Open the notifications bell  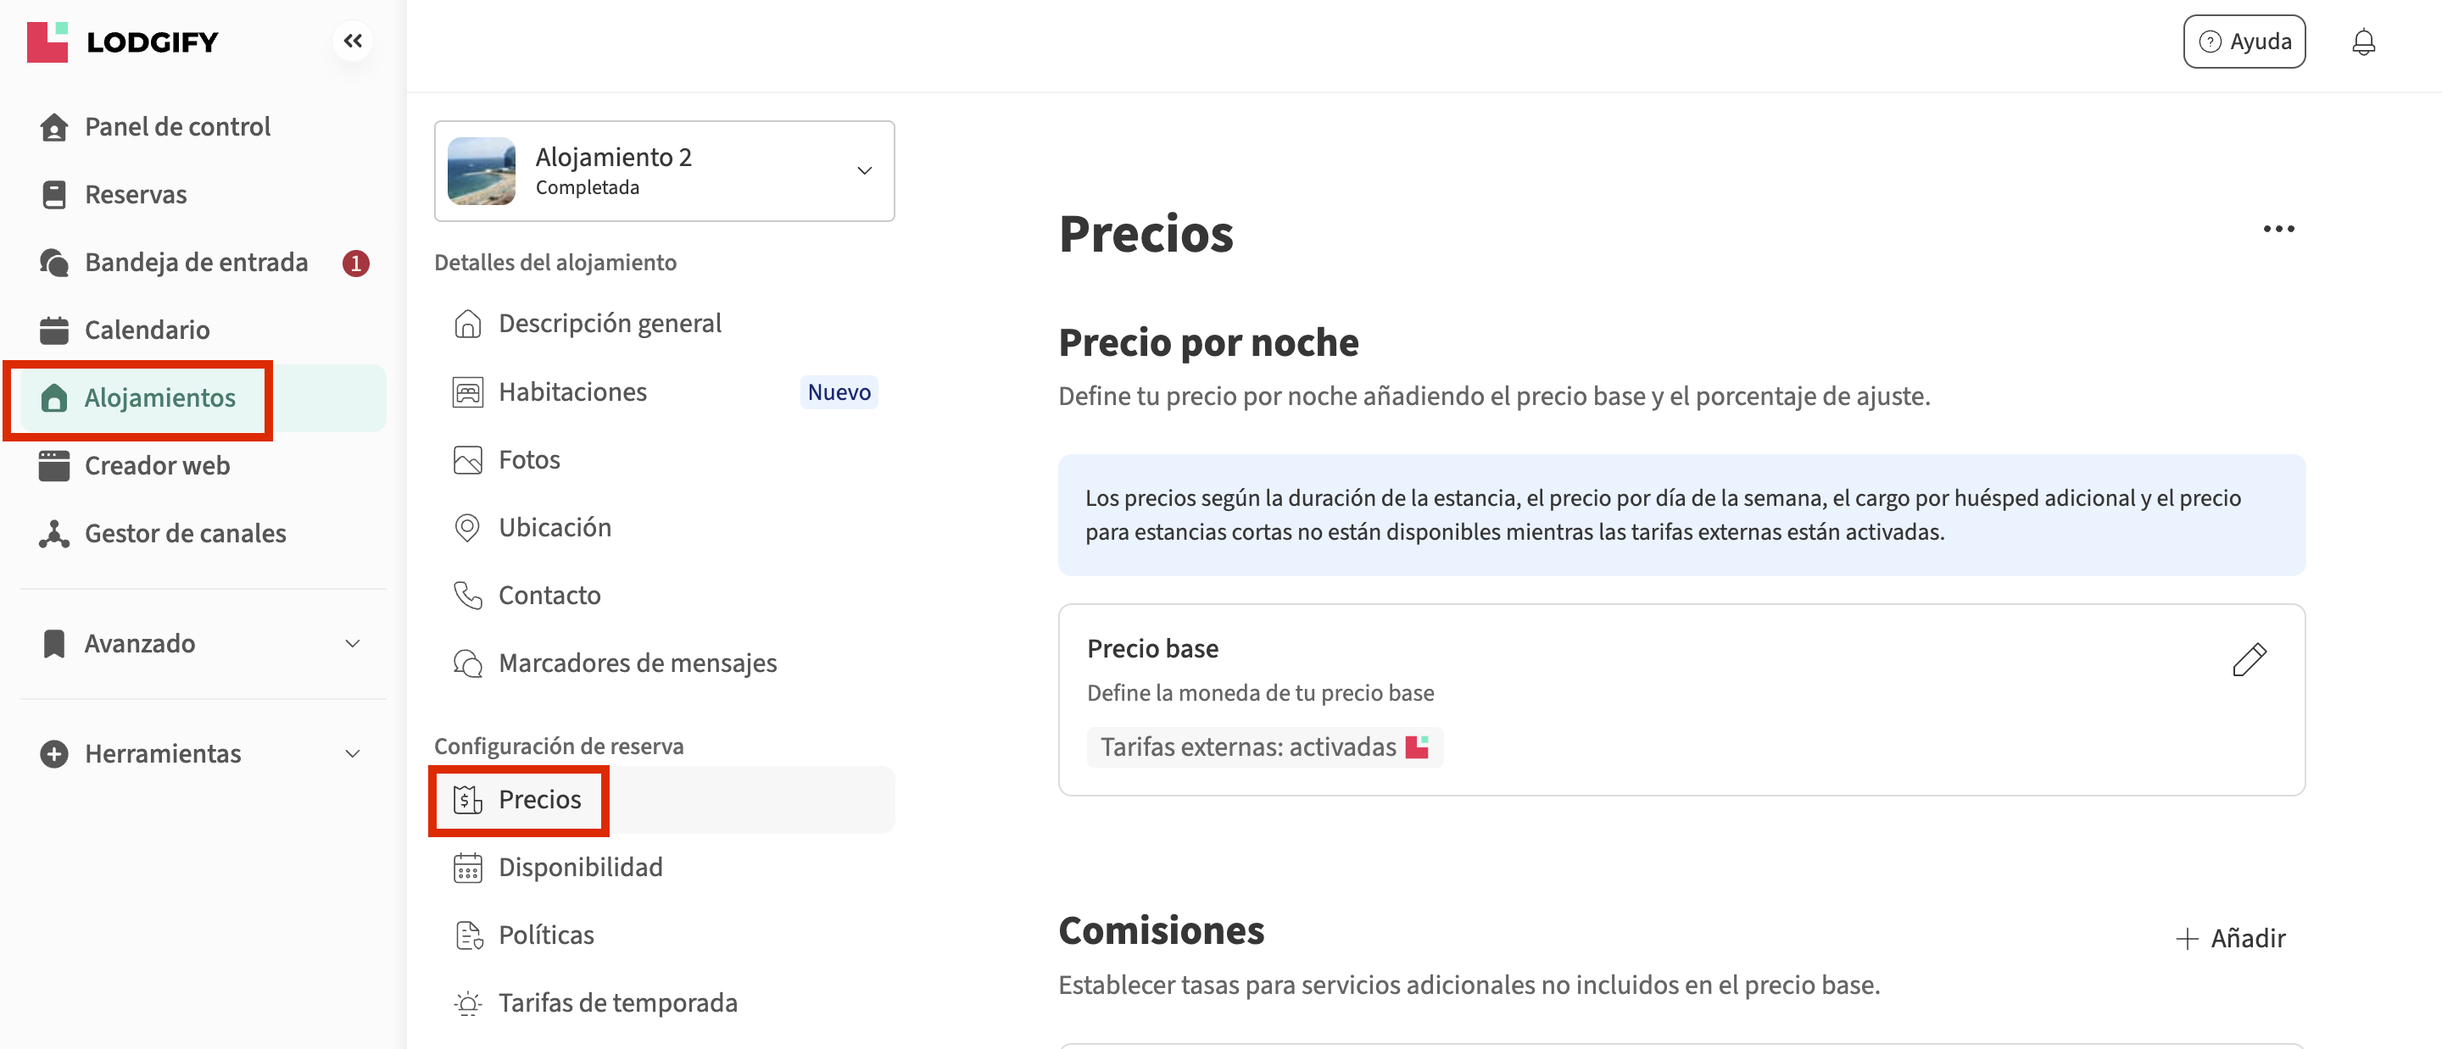point(2363,42)
